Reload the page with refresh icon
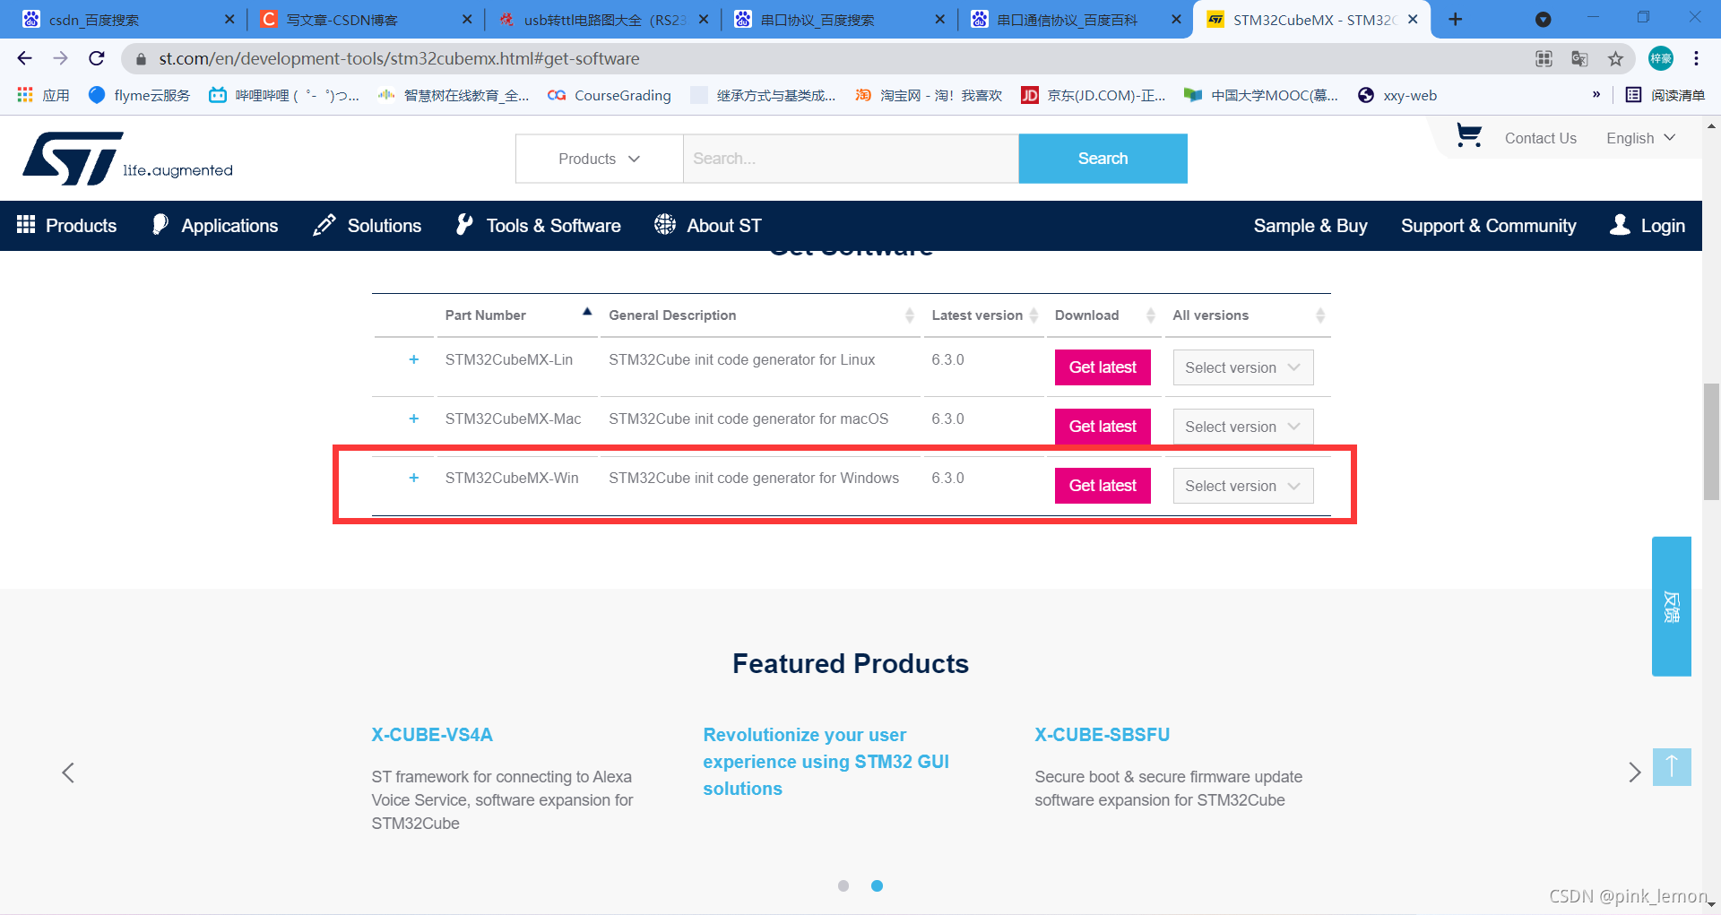Viewport: 1721px width, 915px height. point(97,58)
